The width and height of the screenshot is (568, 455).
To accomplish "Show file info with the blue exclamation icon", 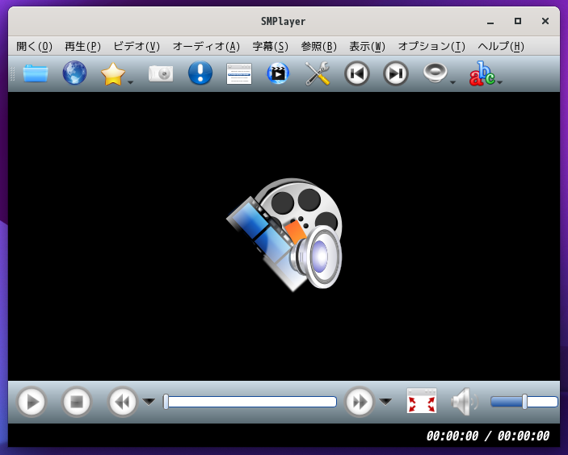I will pyautogui.click(x=200, y=73).
